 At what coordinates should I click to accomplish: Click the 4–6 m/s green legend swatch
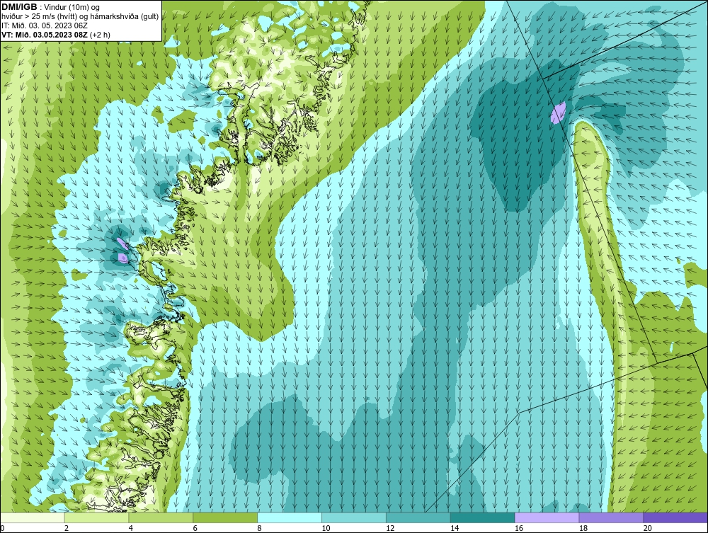click(x=161, y=517)
